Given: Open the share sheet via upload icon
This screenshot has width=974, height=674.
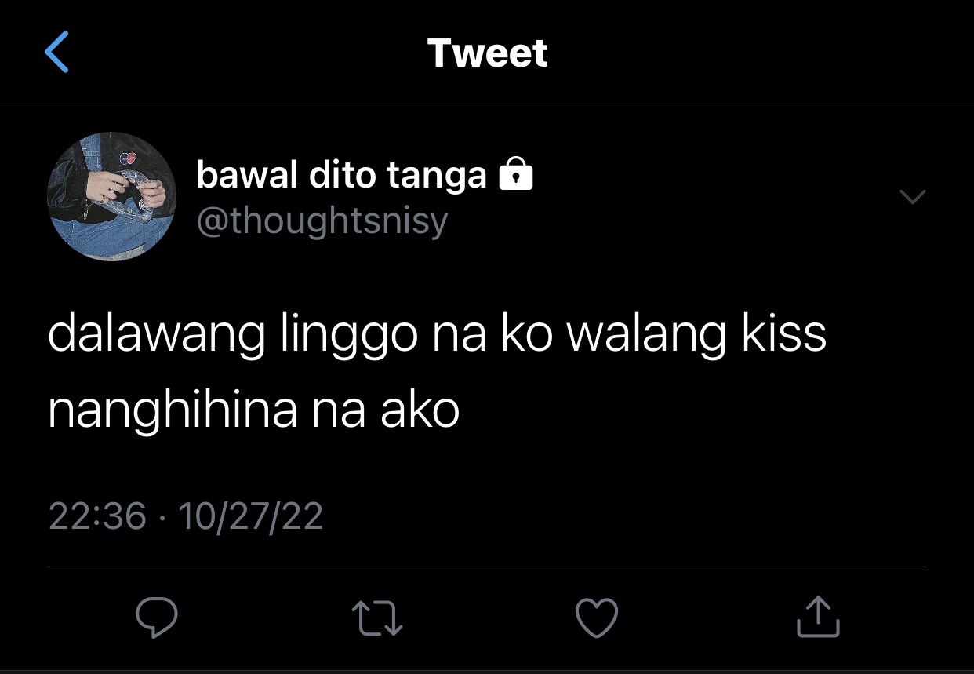Looking at the screenshot, I should pos(818,616).
